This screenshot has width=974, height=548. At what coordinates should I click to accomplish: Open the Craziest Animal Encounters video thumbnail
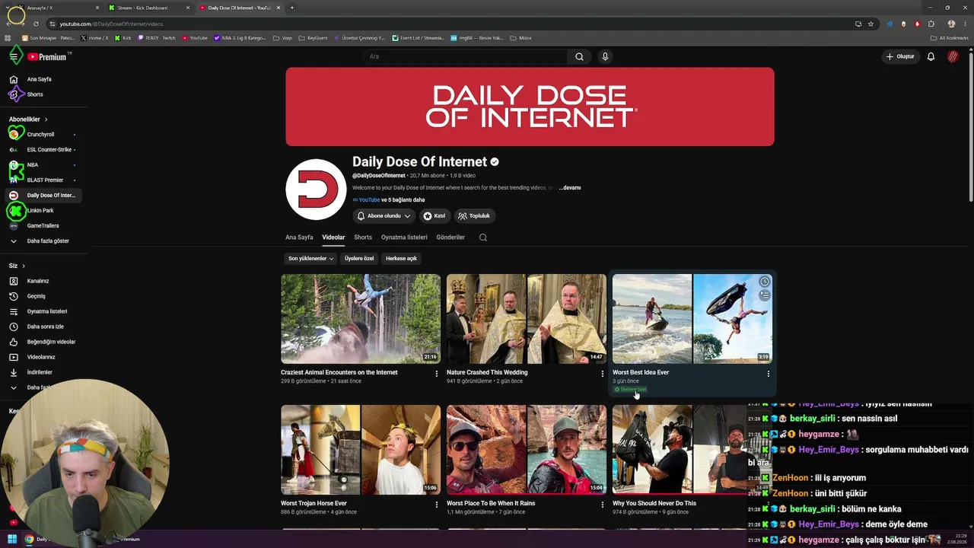[361, 319]
